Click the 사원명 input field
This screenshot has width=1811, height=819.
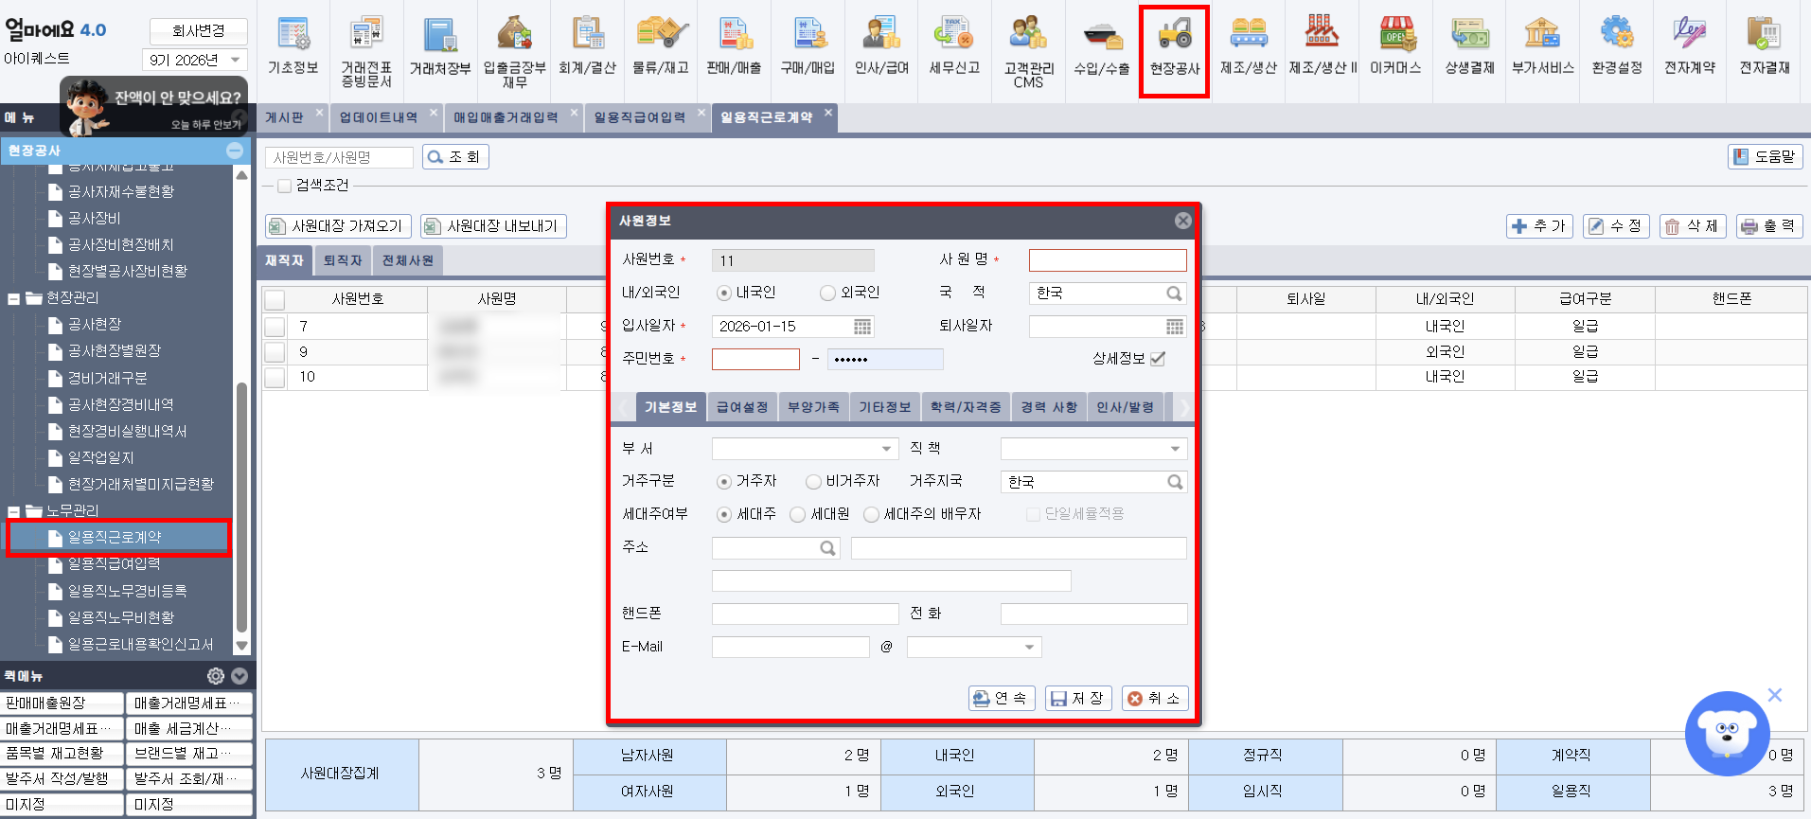[x=1108, y=260]
